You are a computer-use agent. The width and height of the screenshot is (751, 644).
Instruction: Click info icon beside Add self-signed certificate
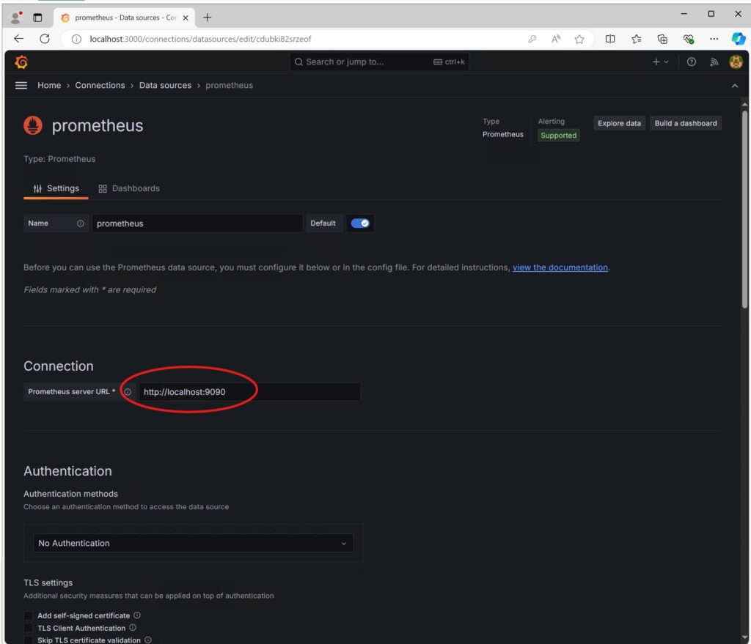(137, 615)
